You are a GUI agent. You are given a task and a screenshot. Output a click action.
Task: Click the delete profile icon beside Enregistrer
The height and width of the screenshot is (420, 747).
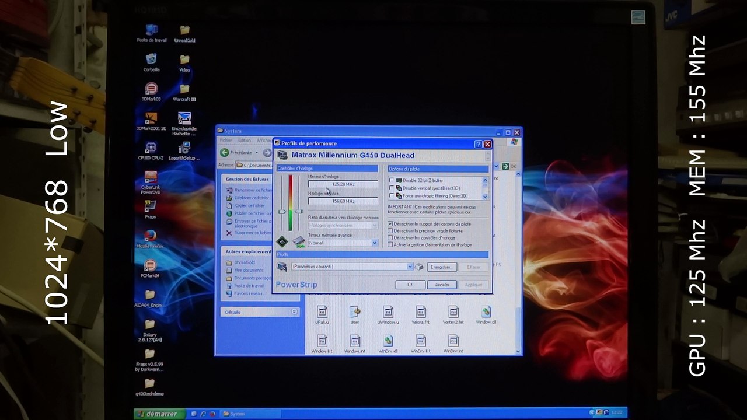pos(418,267)
